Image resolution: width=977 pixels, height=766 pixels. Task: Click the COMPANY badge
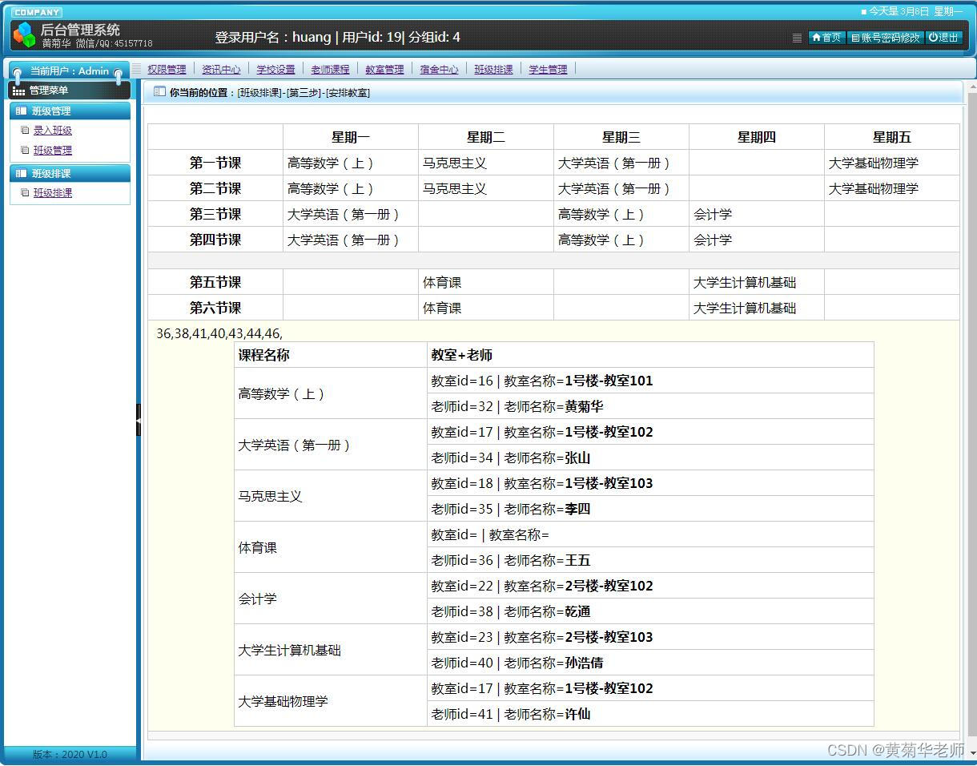[x=37, y=12]
